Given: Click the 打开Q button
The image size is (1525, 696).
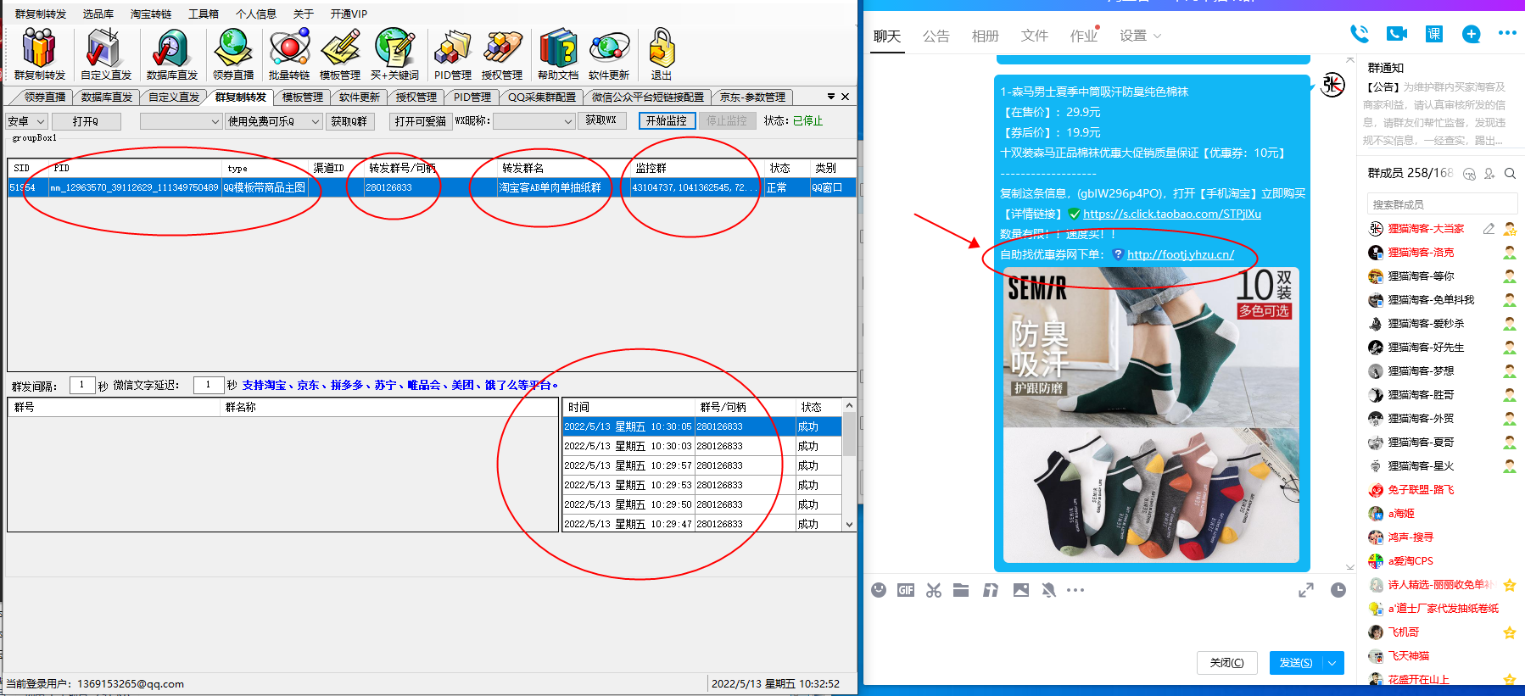Looking at the screenshot, I should coord(86,121).
